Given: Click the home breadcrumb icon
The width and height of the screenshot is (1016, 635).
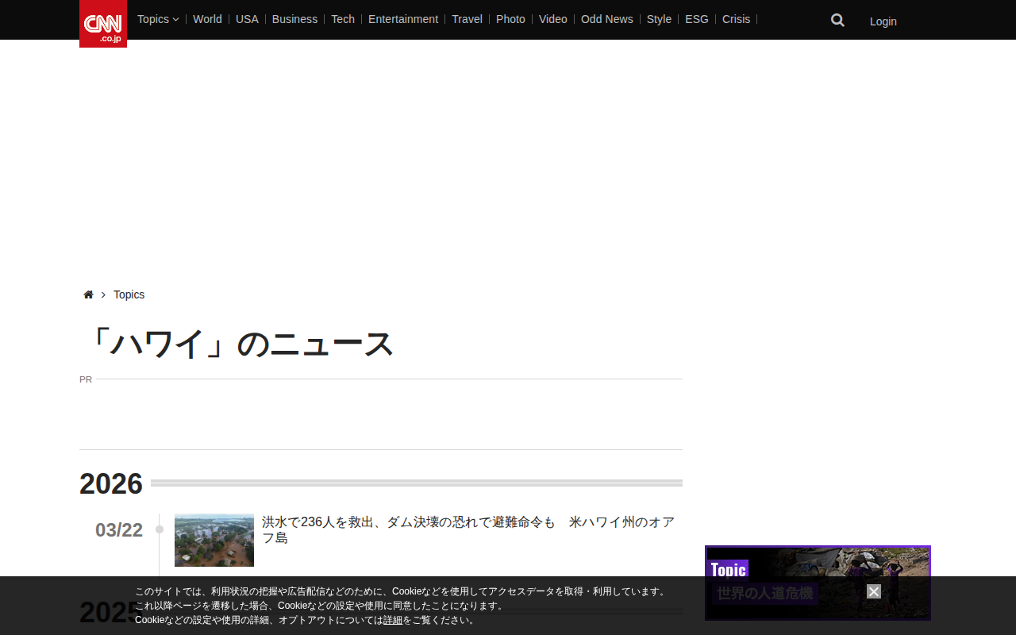Looking at the screenshot, I should [x=88, y=294].
